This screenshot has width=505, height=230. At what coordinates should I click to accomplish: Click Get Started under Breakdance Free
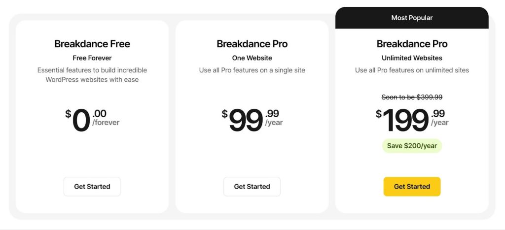tap(92, 187)
